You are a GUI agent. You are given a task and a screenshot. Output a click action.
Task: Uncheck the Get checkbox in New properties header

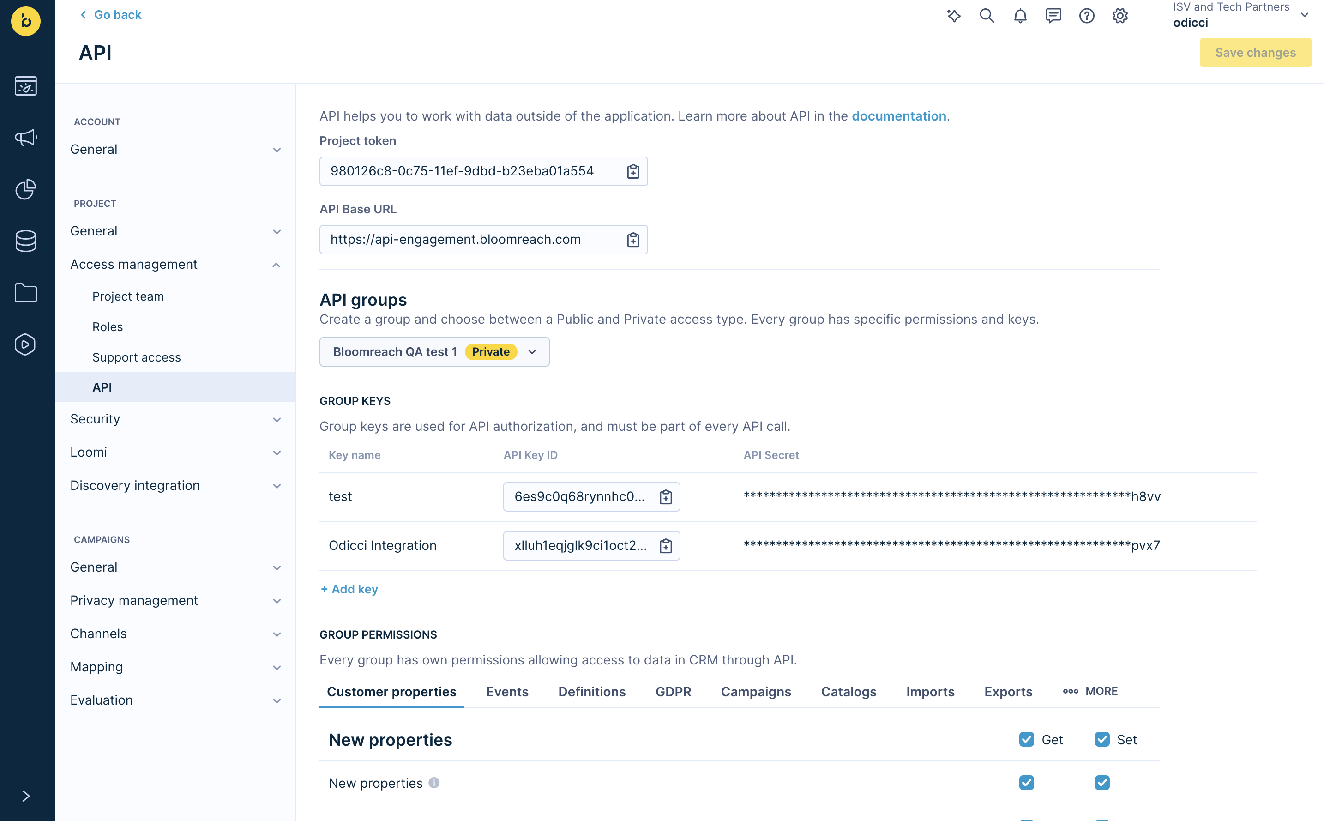click(1026, 740)
